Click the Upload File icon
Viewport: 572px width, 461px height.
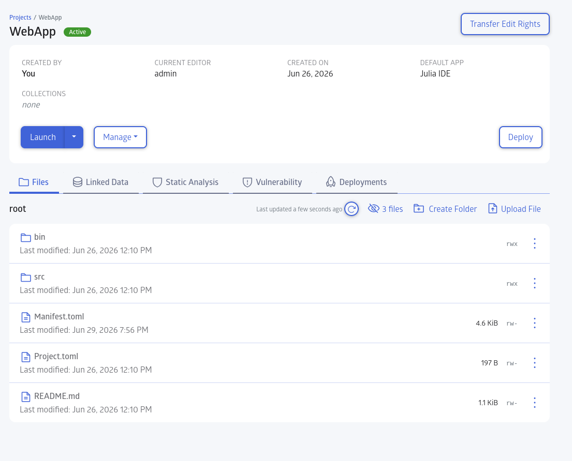coord(492,209)
